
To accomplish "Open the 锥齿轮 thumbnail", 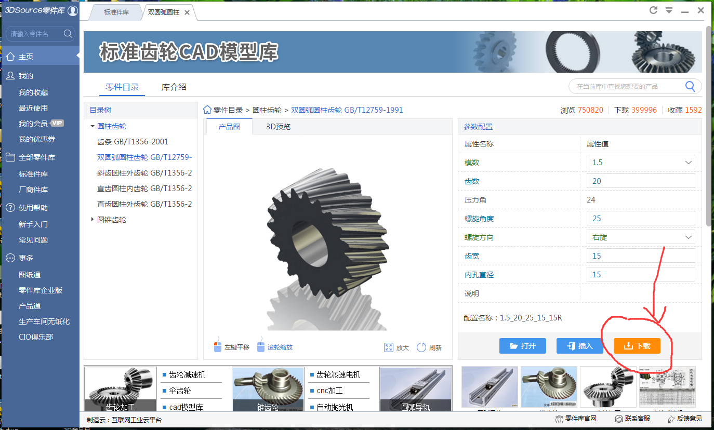I will point(268,389).
